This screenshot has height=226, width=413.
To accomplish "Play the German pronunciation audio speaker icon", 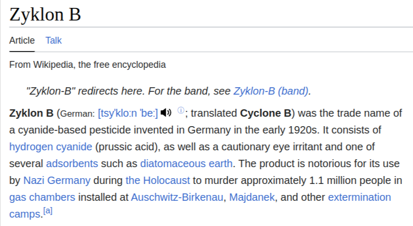I will (x=166, y=112).
